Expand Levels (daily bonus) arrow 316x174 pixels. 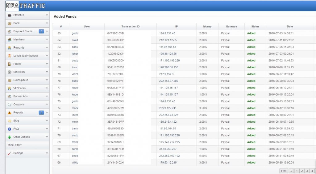(x=47, y=56)
